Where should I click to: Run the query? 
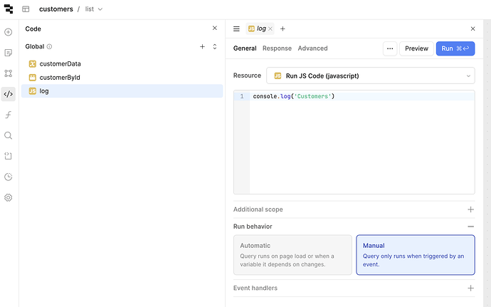(x=455, y=48)
